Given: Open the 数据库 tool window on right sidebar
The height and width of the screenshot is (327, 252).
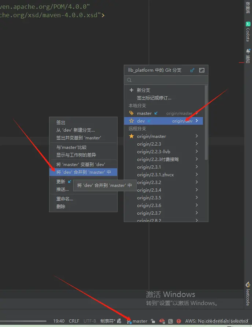Looking at the screenshot, I should click(x=248, y=7).
